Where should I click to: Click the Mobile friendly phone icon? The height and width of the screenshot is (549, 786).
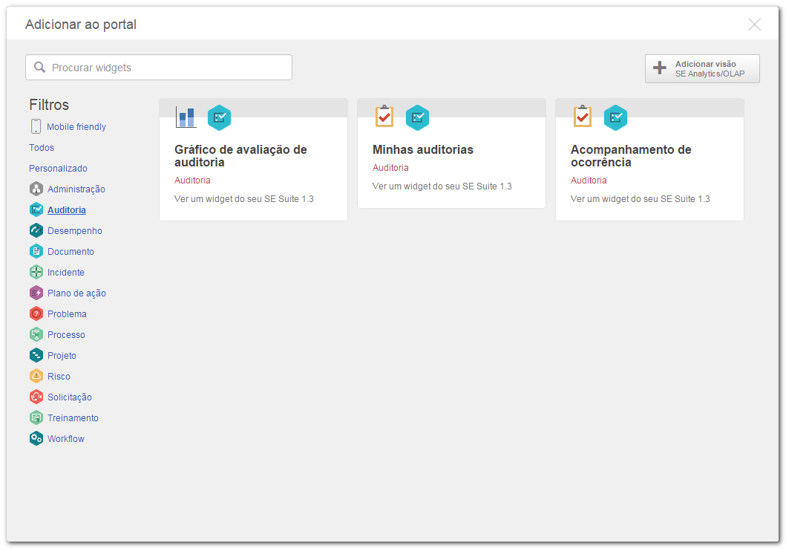pos(36,126)
